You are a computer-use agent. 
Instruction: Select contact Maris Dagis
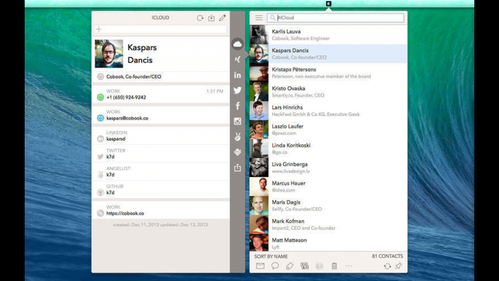click(x=328, y=205)
